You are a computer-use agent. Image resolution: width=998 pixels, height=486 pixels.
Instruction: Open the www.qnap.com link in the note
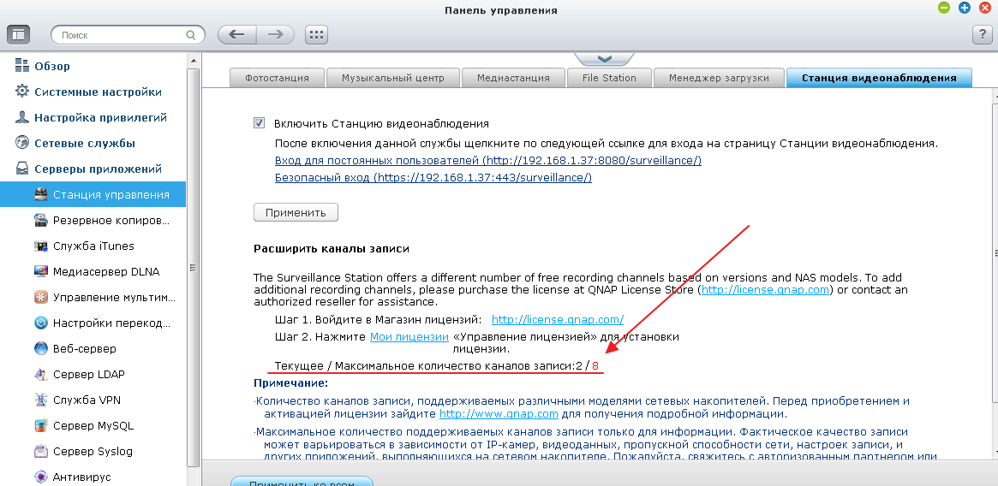tap(499, 413)
